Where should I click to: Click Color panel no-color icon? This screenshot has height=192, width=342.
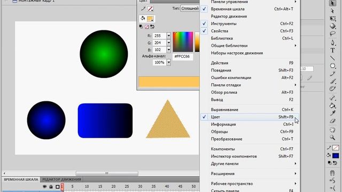147,27
